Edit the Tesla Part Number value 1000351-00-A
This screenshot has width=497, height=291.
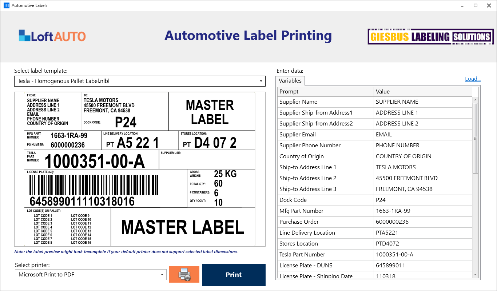pos(423,255)
